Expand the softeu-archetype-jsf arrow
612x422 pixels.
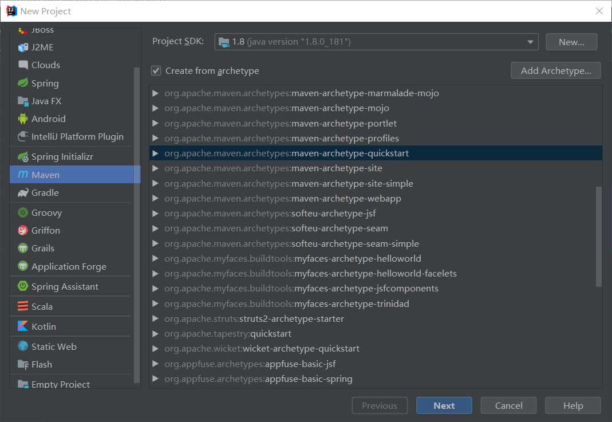click(155, 214)
